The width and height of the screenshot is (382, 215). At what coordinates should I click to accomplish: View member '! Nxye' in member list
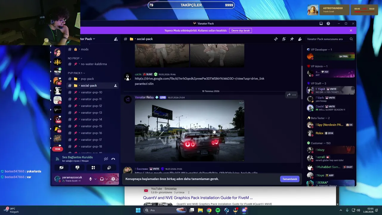[331, 175]
